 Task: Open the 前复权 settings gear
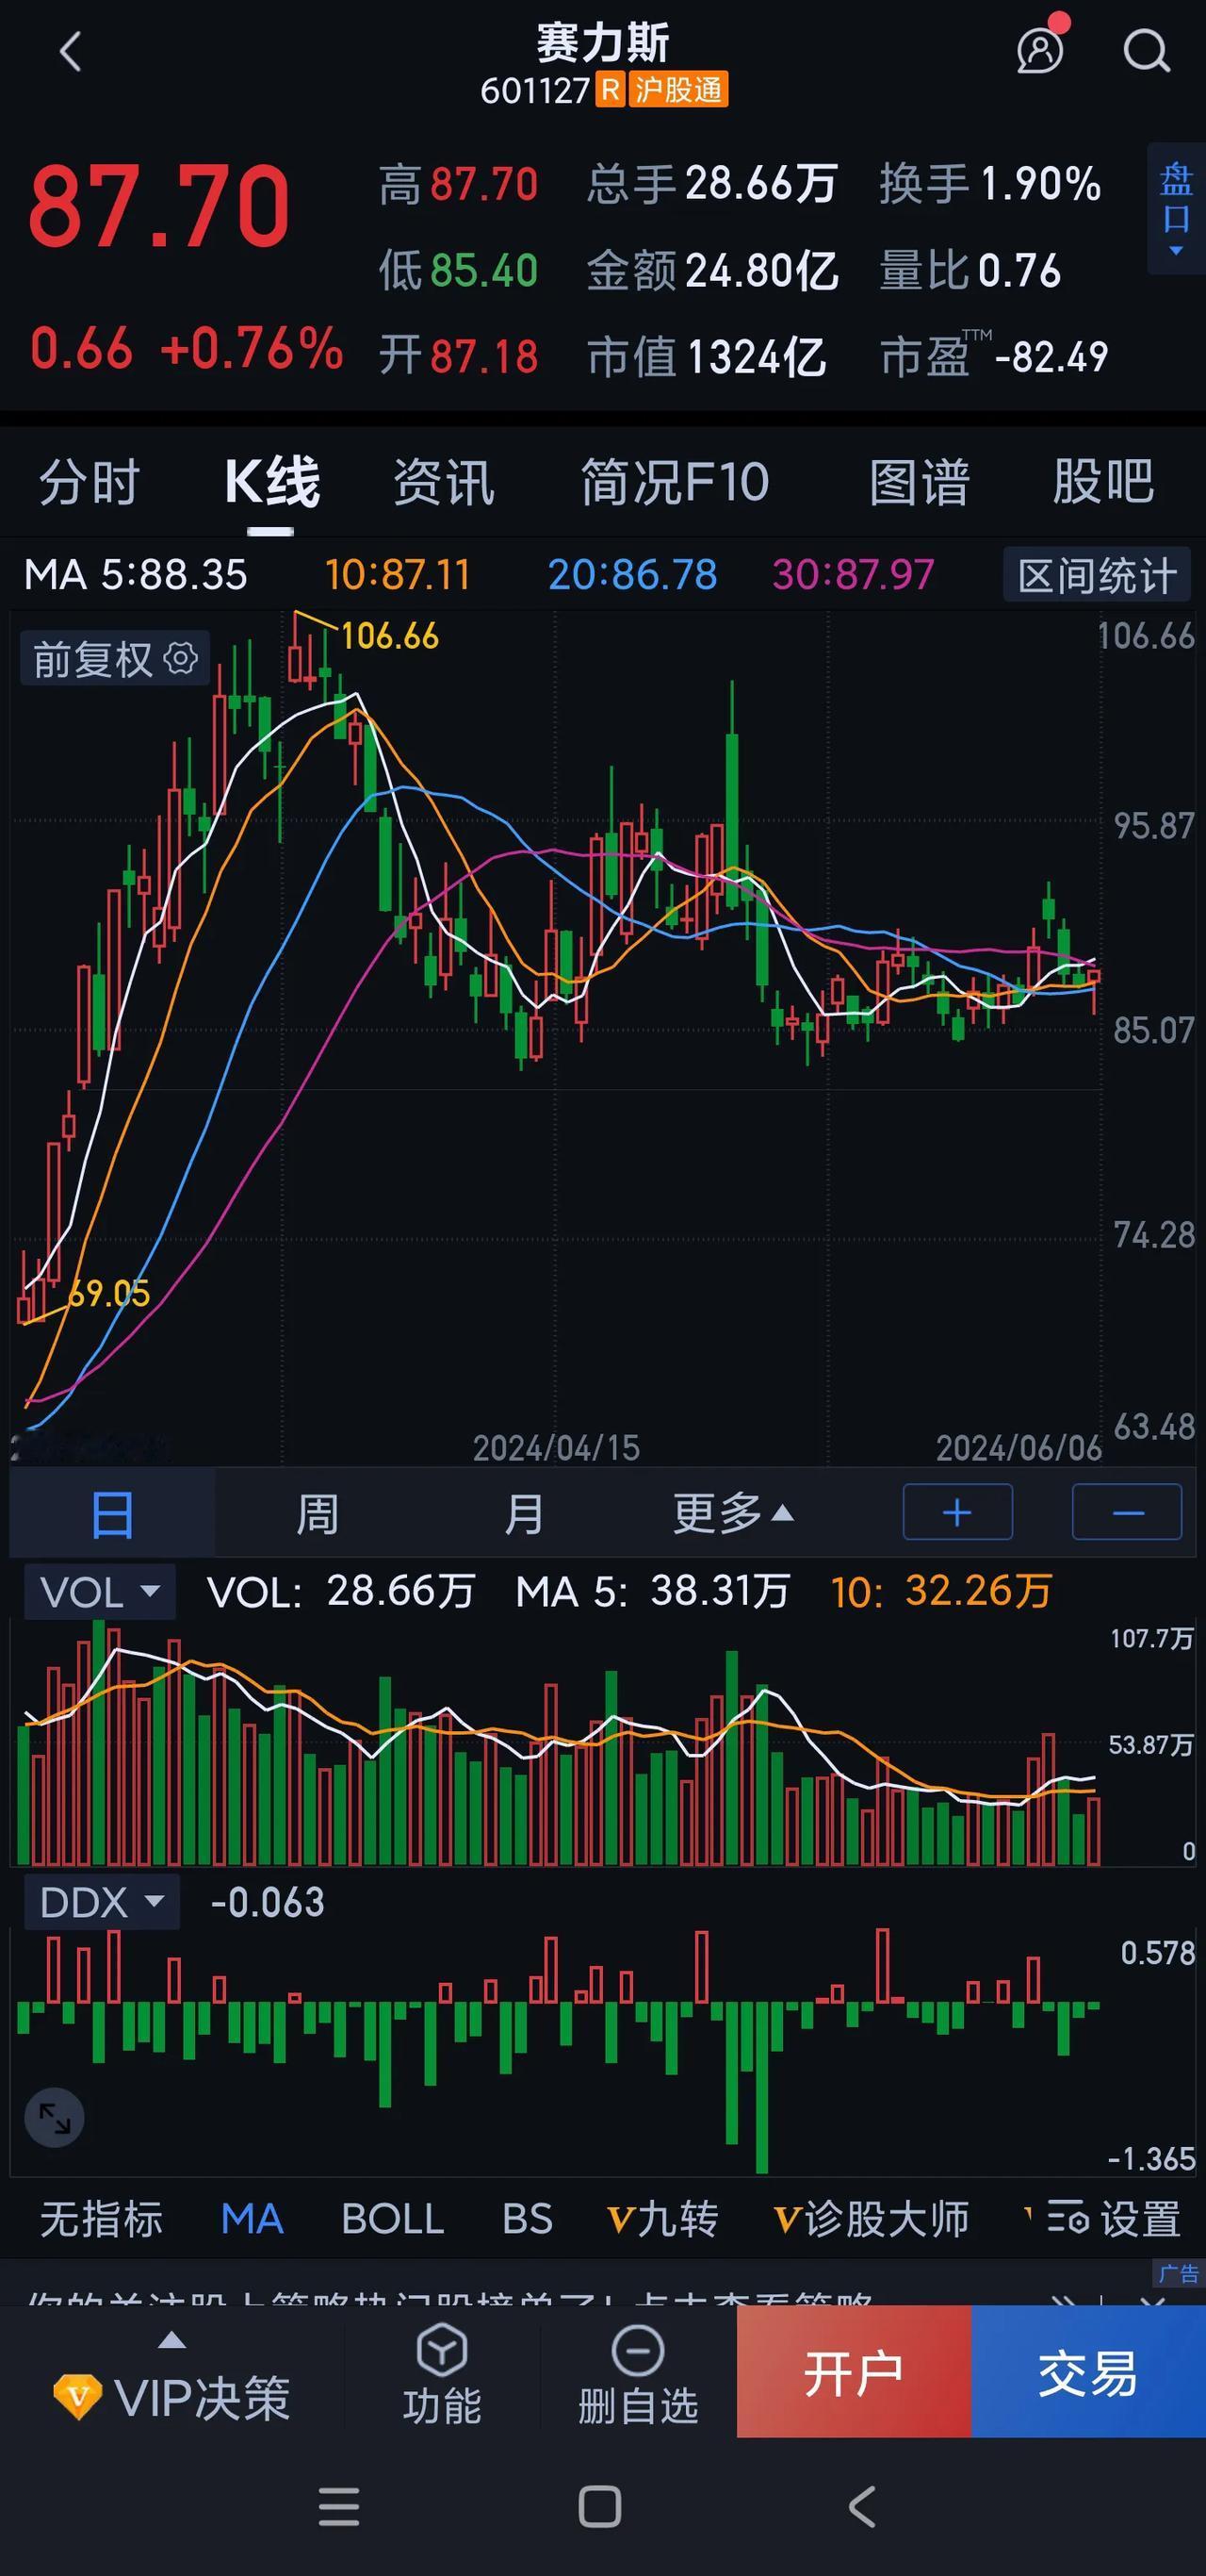pyautogui.click(x=181, y=659)
